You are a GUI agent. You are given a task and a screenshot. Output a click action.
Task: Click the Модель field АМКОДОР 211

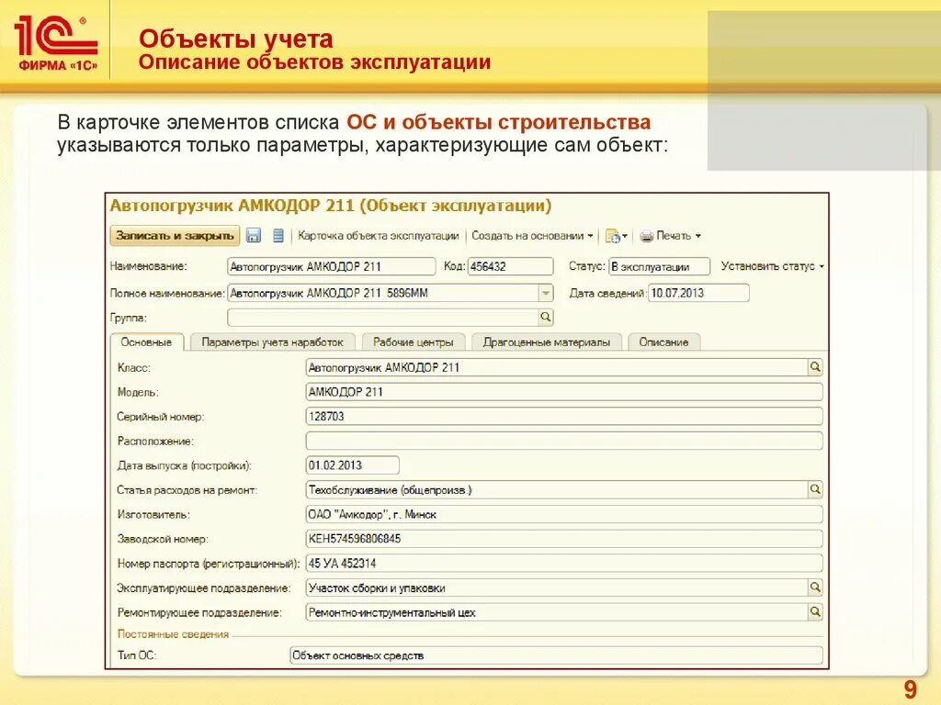pyautogui.click(x=564, y=392)
